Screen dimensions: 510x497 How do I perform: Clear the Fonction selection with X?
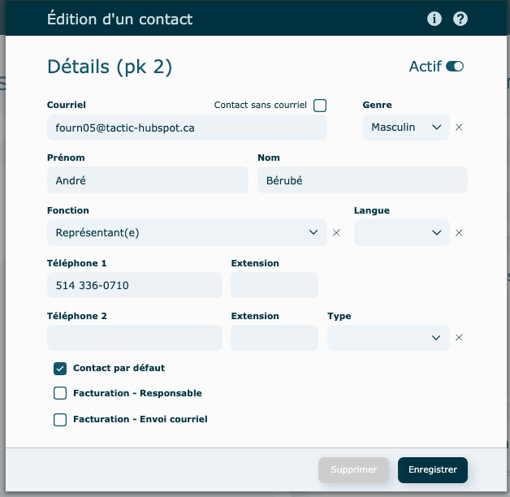[x=337, y=233]
